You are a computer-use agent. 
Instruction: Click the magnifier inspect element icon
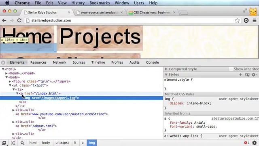(22, 143)
